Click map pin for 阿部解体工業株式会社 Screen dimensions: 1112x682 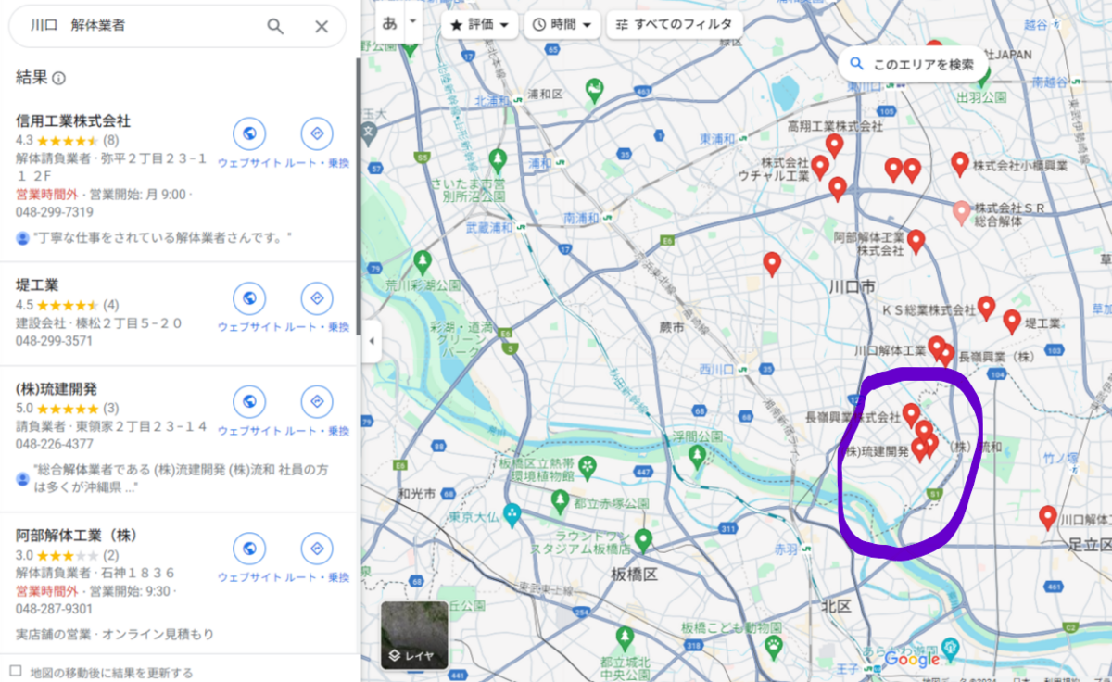(916, 241)
